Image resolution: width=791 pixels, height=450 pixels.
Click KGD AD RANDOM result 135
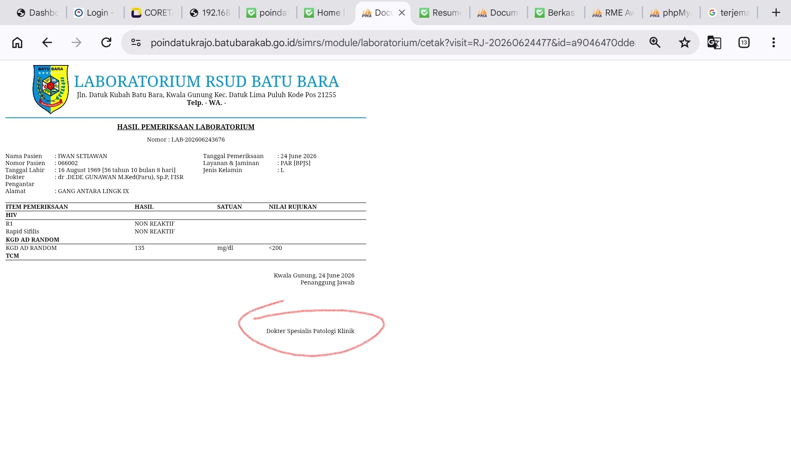[x=140, y=248]
